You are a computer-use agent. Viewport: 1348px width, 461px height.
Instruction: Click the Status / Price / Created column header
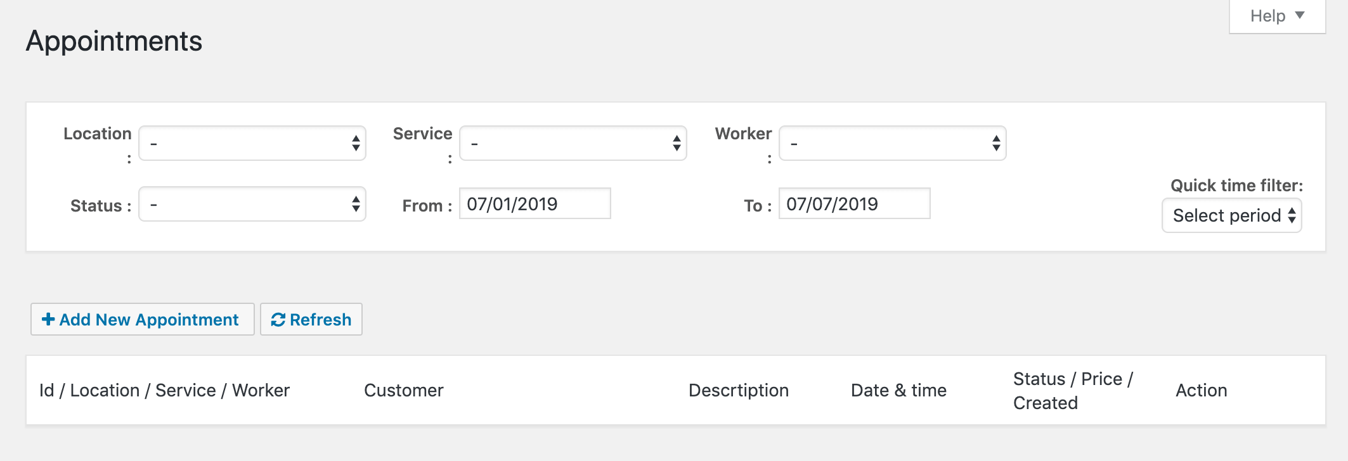(x=1073, y=390)
